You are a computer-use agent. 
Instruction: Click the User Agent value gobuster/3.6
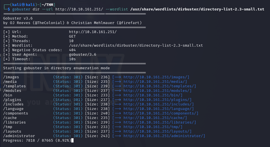[x=83, y=54]
